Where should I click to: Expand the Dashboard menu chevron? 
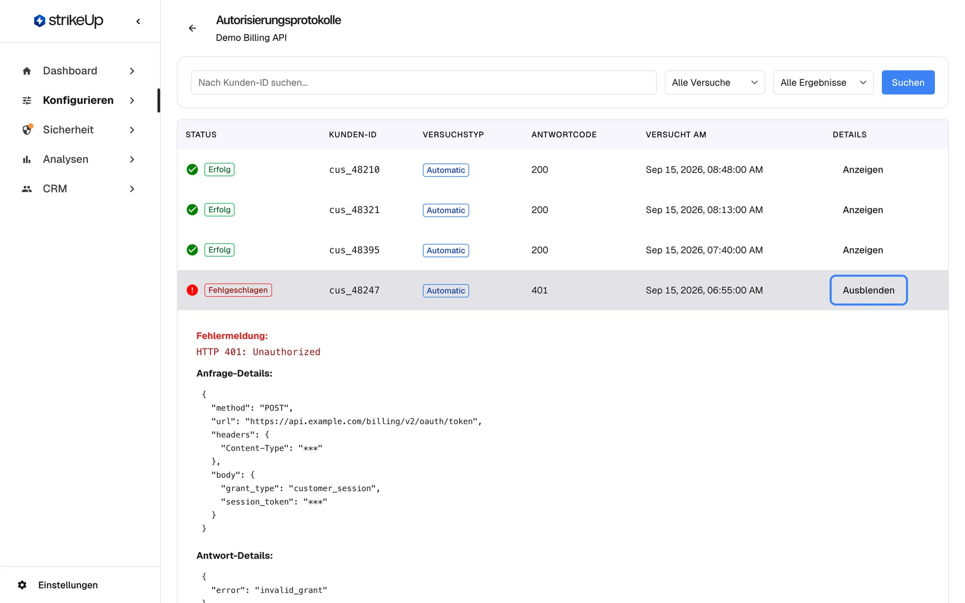pyautogui.click(x=132, y=71)
